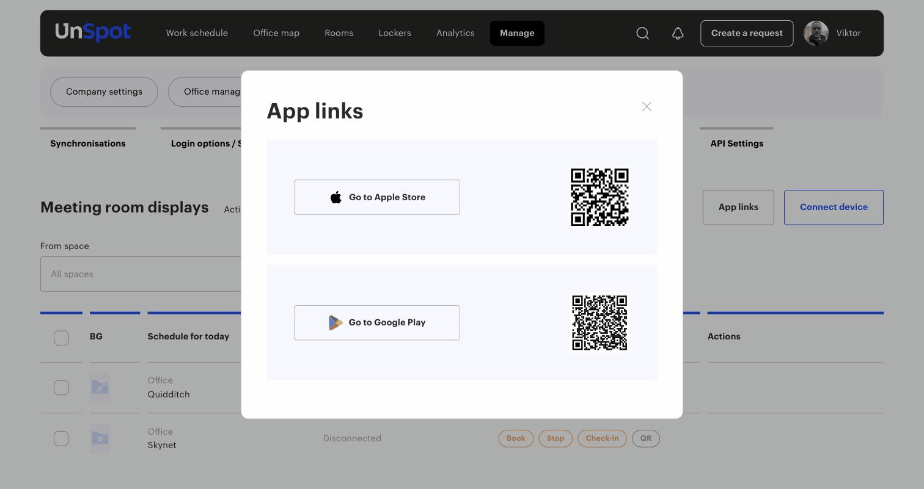
Task: Click the Check-in tag in Skynet row
Action: click(602, 438)
